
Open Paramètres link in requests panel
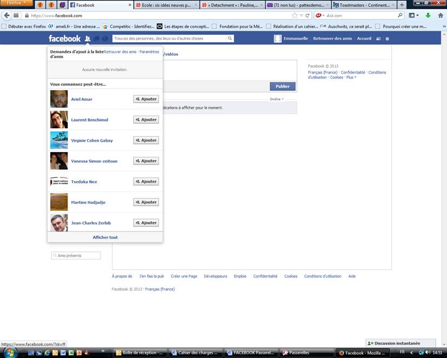point(149,51)
